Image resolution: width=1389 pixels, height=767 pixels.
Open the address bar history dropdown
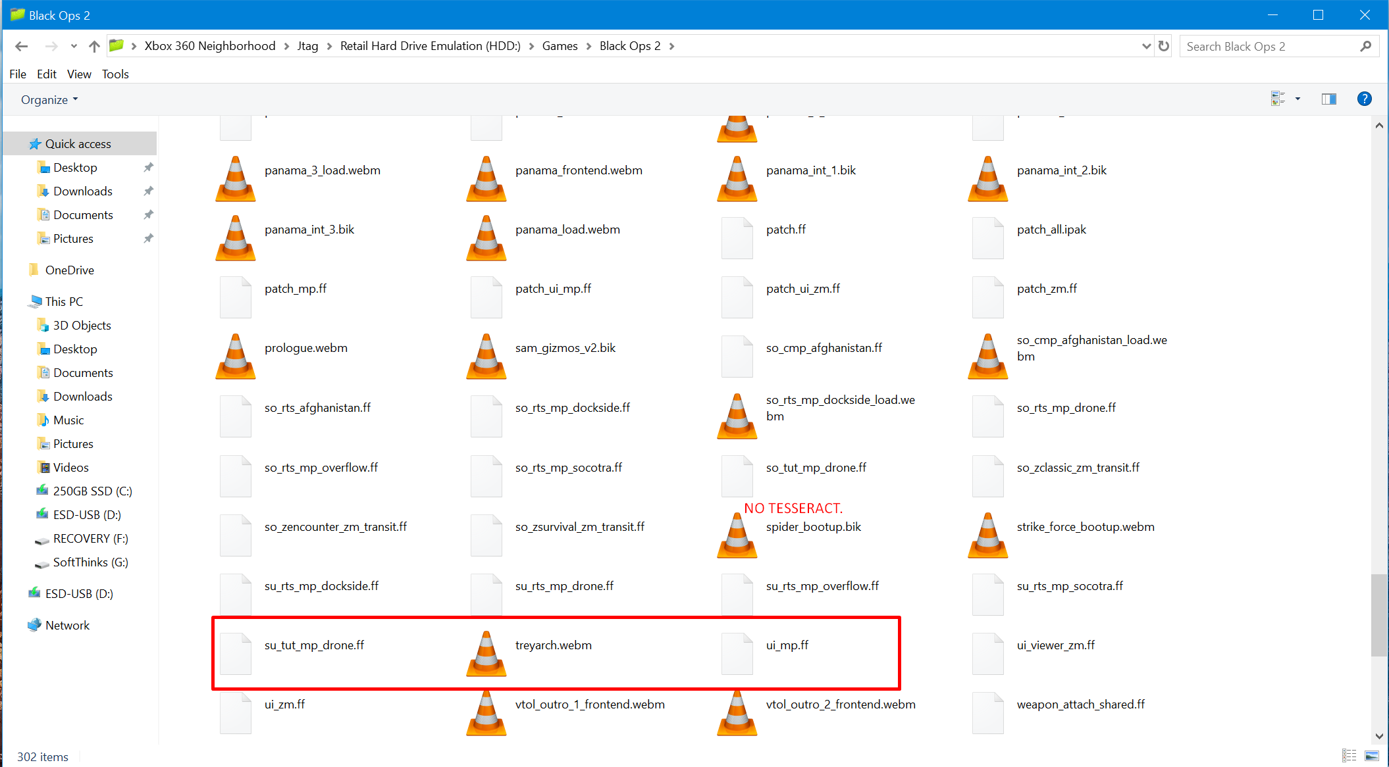(x=1146, y=46)
